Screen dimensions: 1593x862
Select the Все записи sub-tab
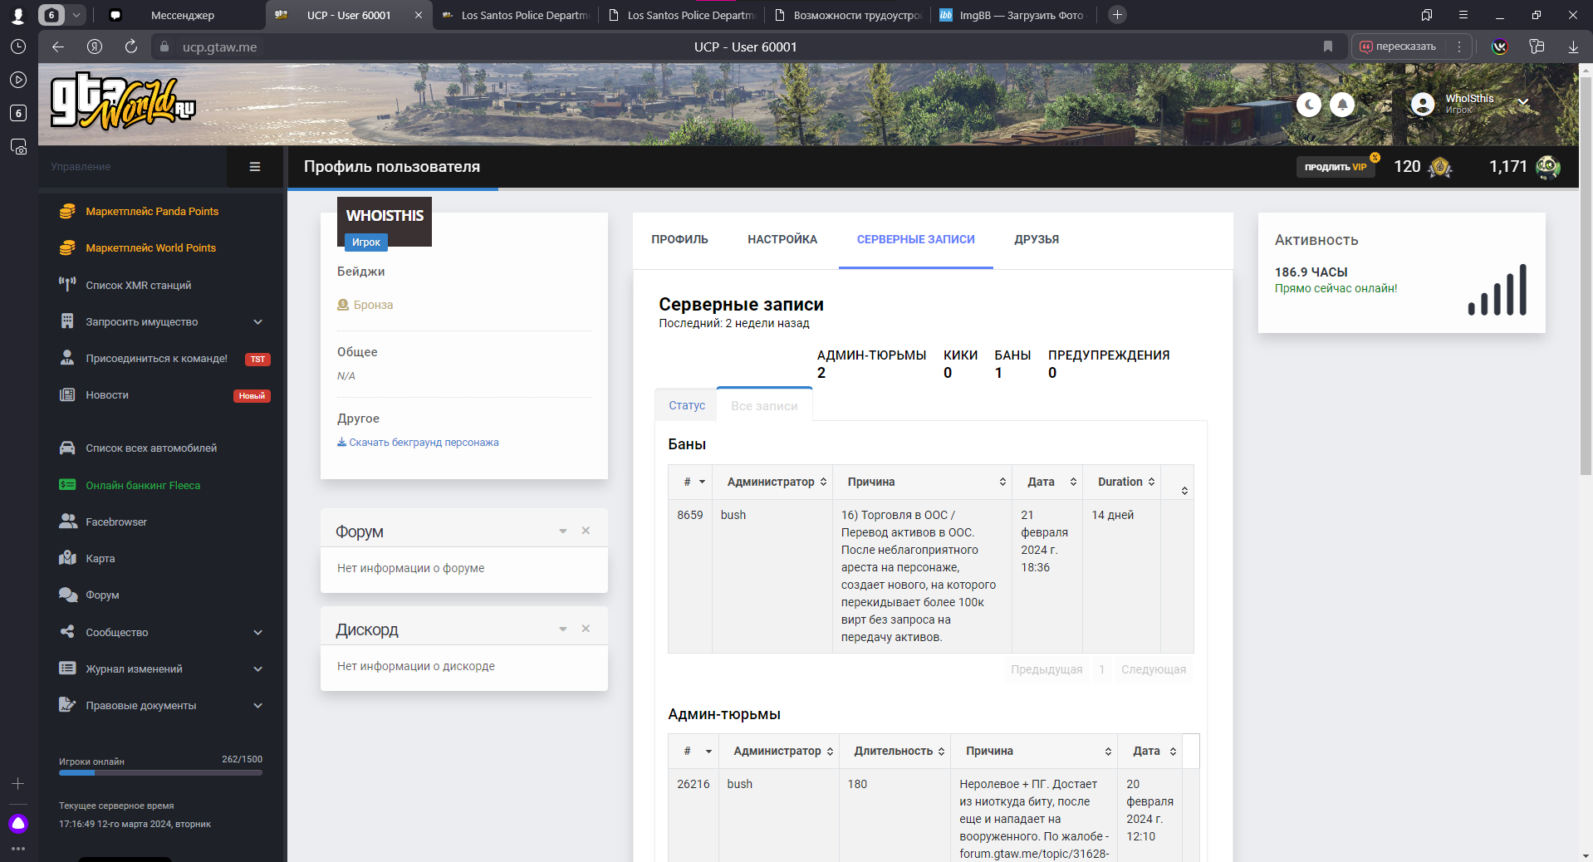pyautogui.click(x=764, y=406)
